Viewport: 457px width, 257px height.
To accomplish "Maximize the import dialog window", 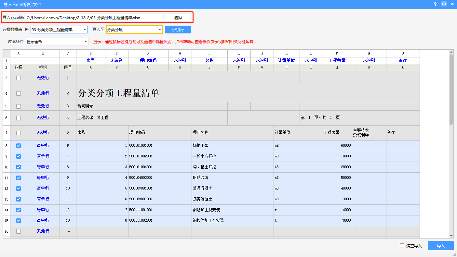I will (444, 4).
